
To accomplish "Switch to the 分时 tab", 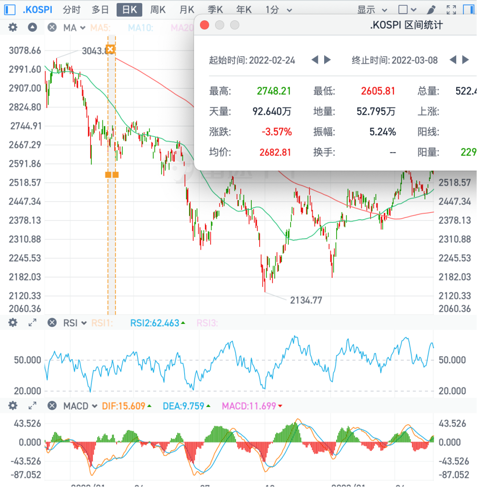I will tap(72, 10).
